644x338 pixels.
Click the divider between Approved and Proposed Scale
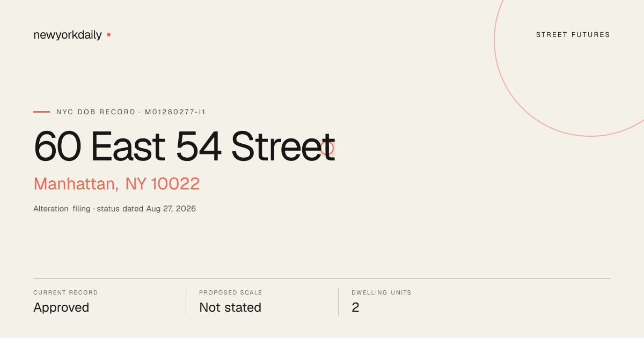tap(186, 302)
